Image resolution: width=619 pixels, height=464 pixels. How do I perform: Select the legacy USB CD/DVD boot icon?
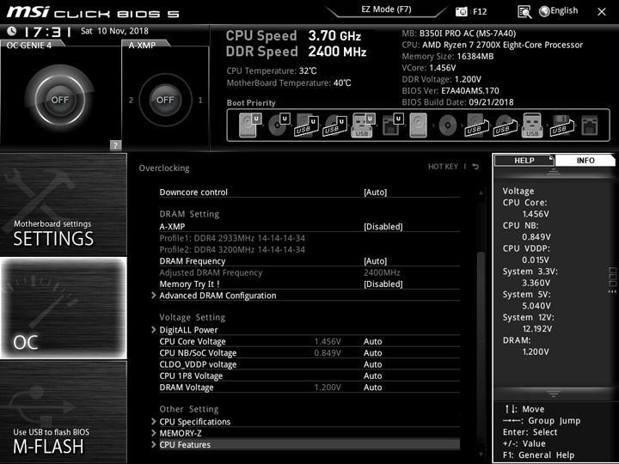[506, 125]
